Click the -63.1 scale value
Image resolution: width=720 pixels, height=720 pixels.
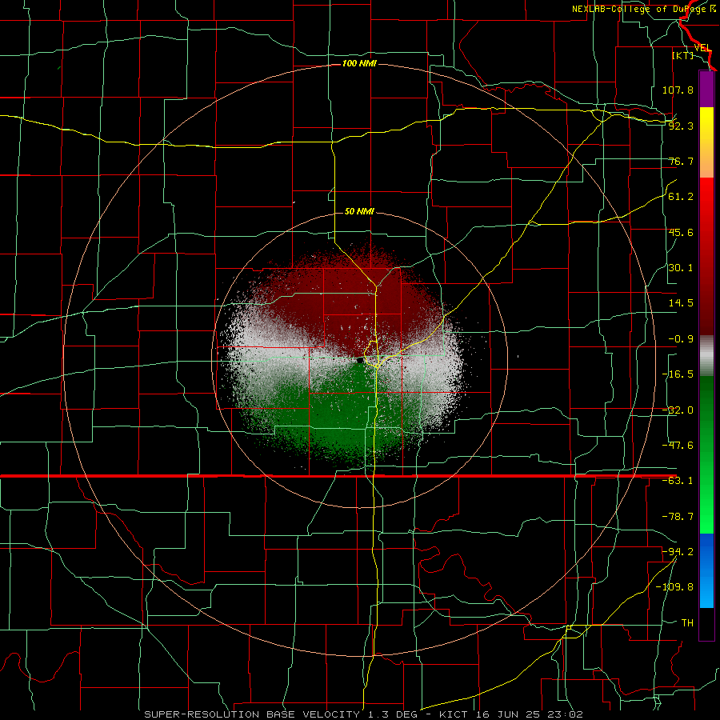click(678, 481)
